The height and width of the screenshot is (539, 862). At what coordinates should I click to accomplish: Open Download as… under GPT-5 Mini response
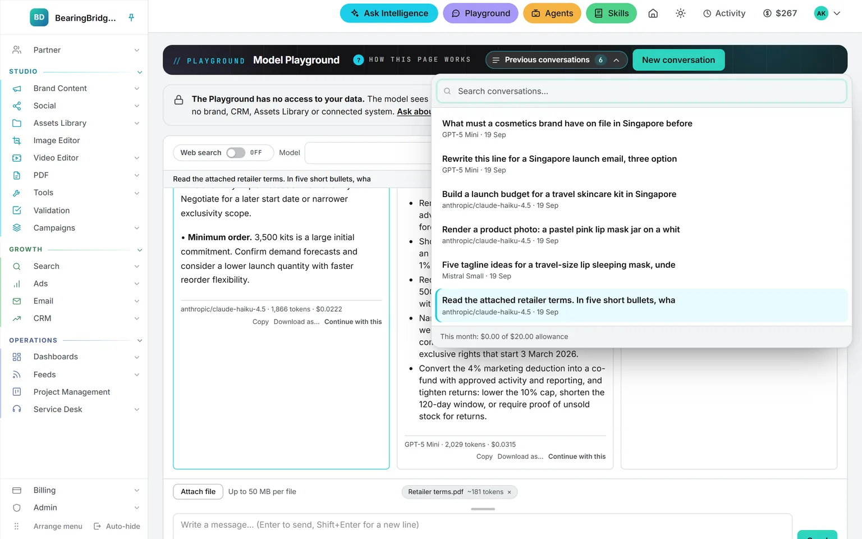(520, 457)
